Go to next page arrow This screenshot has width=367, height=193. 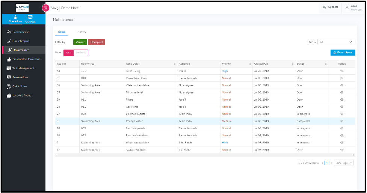click(331, 163)
